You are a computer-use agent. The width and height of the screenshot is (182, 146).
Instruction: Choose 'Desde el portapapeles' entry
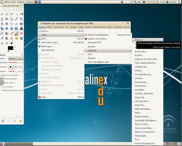pos(108,35)
